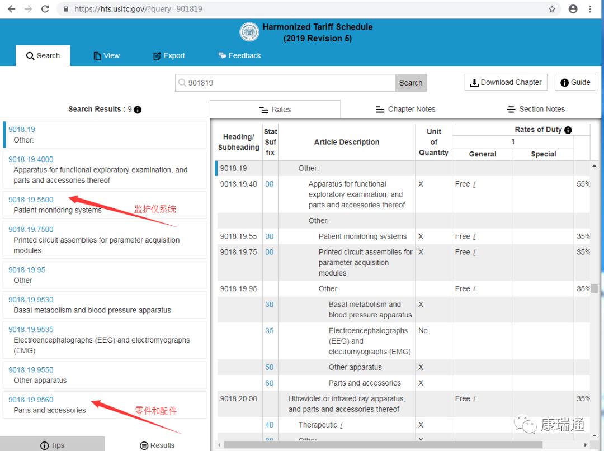Bookmark page with the star icon
Screen dimensions: 604x451
click(552, 9)
